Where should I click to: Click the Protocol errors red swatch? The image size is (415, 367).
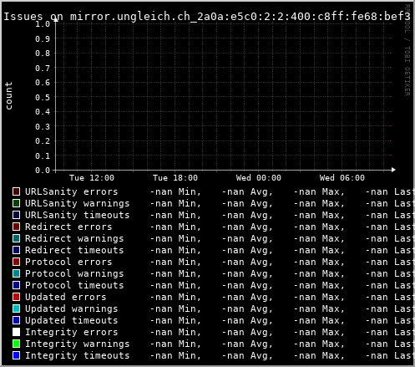16,262
